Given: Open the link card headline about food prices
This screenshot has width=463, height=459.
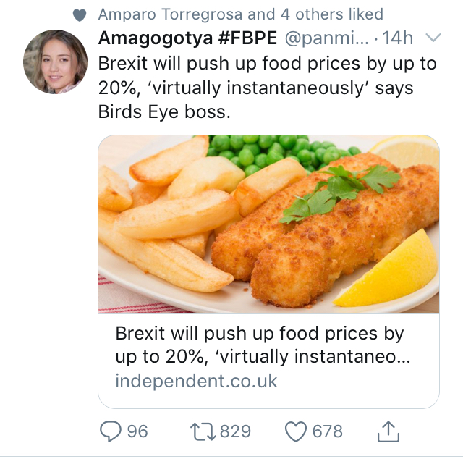Looking at the screenshot, I should point(260,346).
